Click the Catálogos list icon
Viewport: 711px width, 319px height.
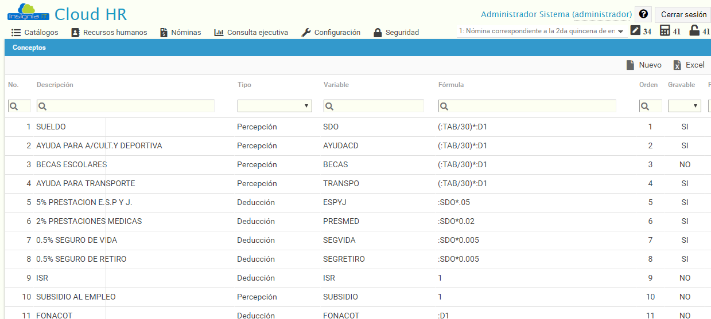coord(16,33)
